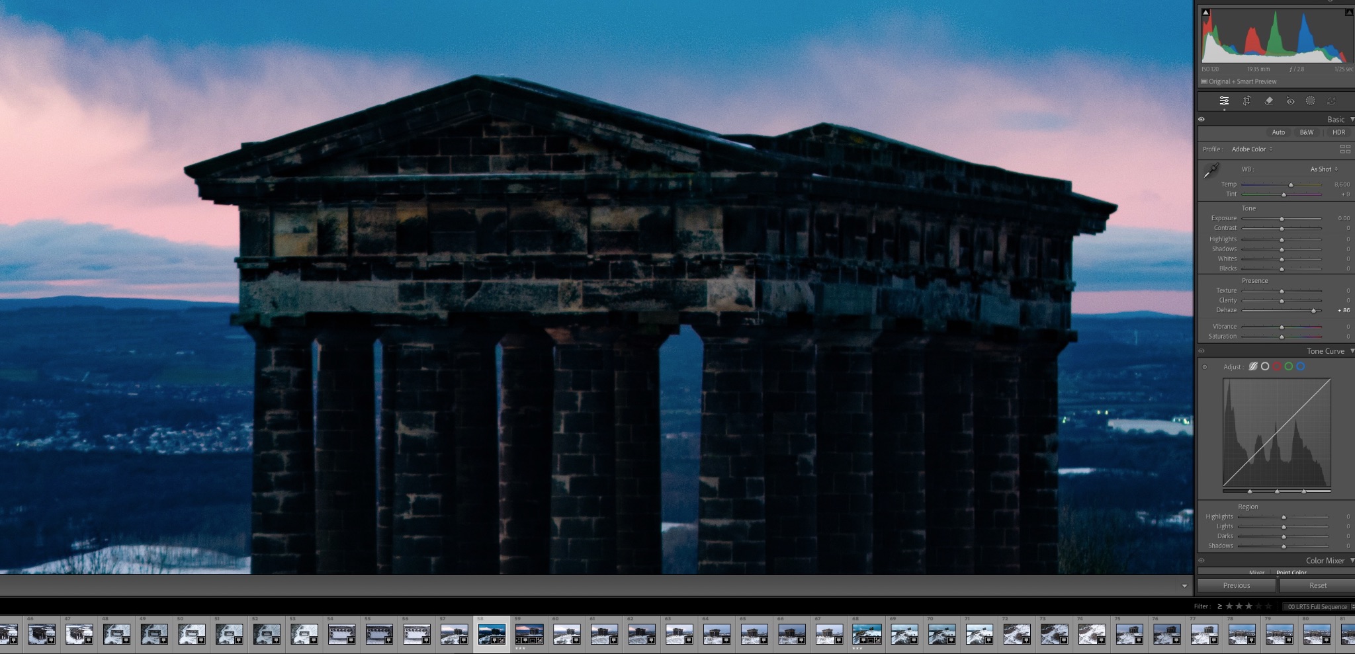Collapse the Color Mixer panel
The height and width of the screenshot is (654, 1355).
1351,560
